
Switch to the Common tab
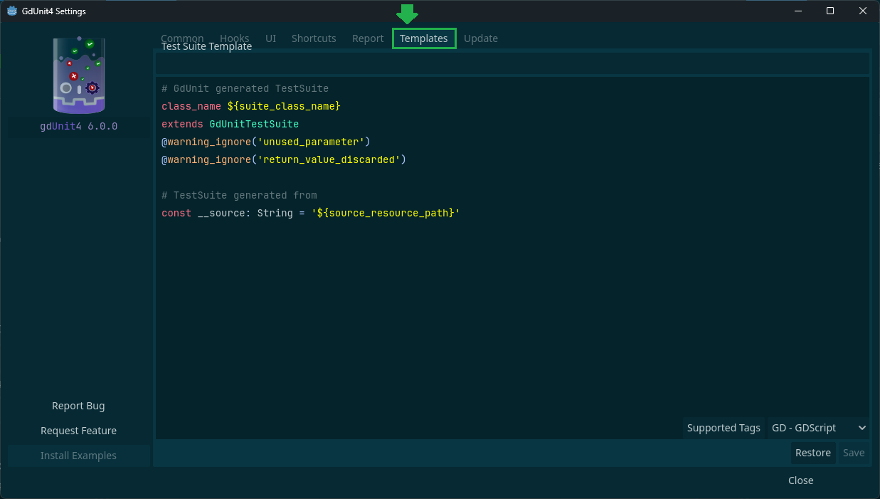(182, 38)
